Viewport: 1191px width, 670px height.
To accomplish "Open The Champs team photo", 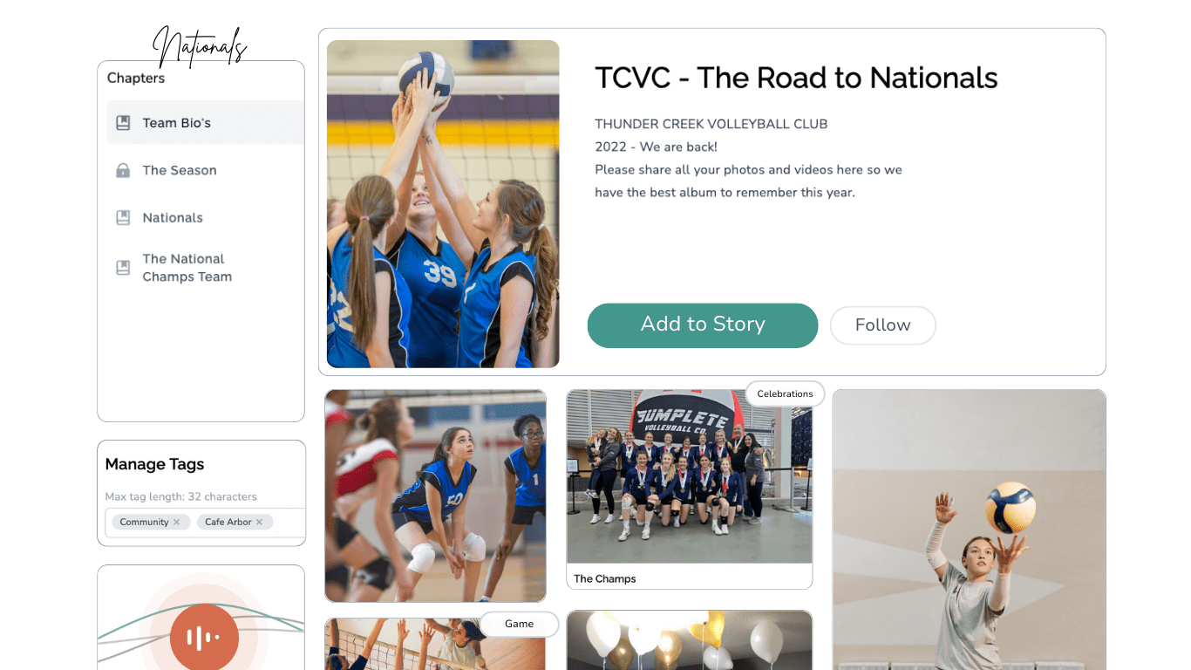I will [690, 476].
